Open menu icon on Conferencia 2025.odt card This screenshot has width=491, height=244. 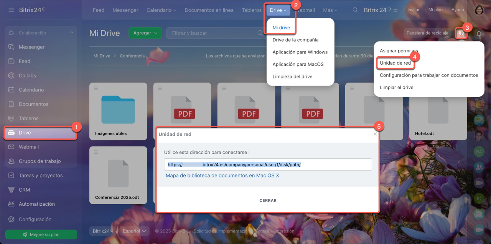96,152
